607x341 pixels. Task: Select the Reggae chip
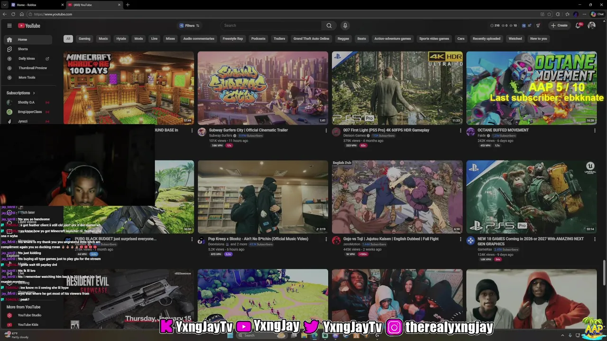(343, 39)
